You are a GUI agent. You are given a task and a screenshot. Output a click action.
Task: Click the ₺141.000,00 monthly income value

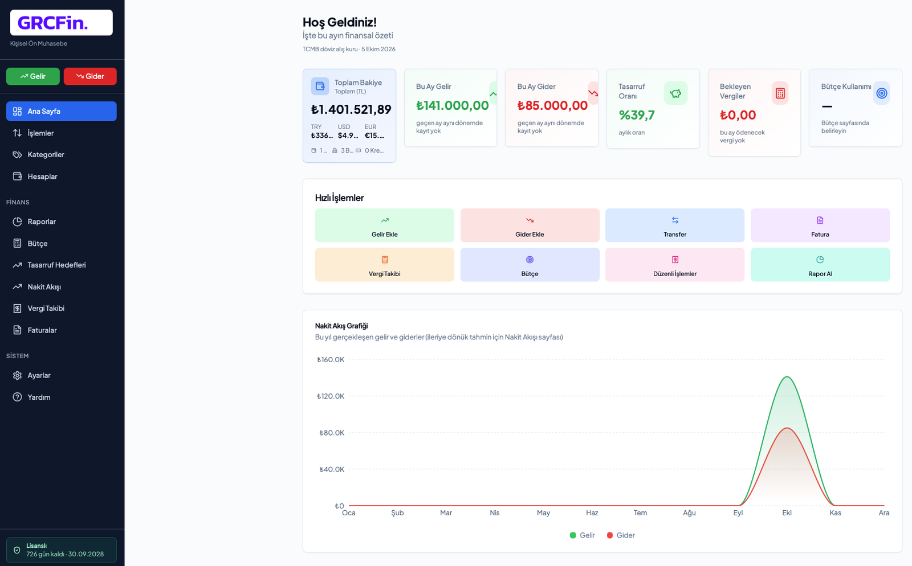pos(453,105)
